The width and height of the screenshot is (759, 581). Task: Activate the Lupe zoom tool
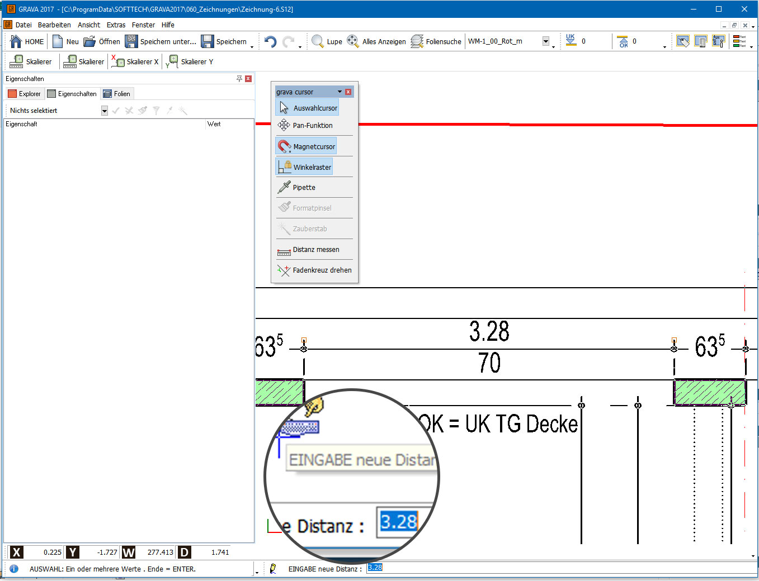(327, 41)
